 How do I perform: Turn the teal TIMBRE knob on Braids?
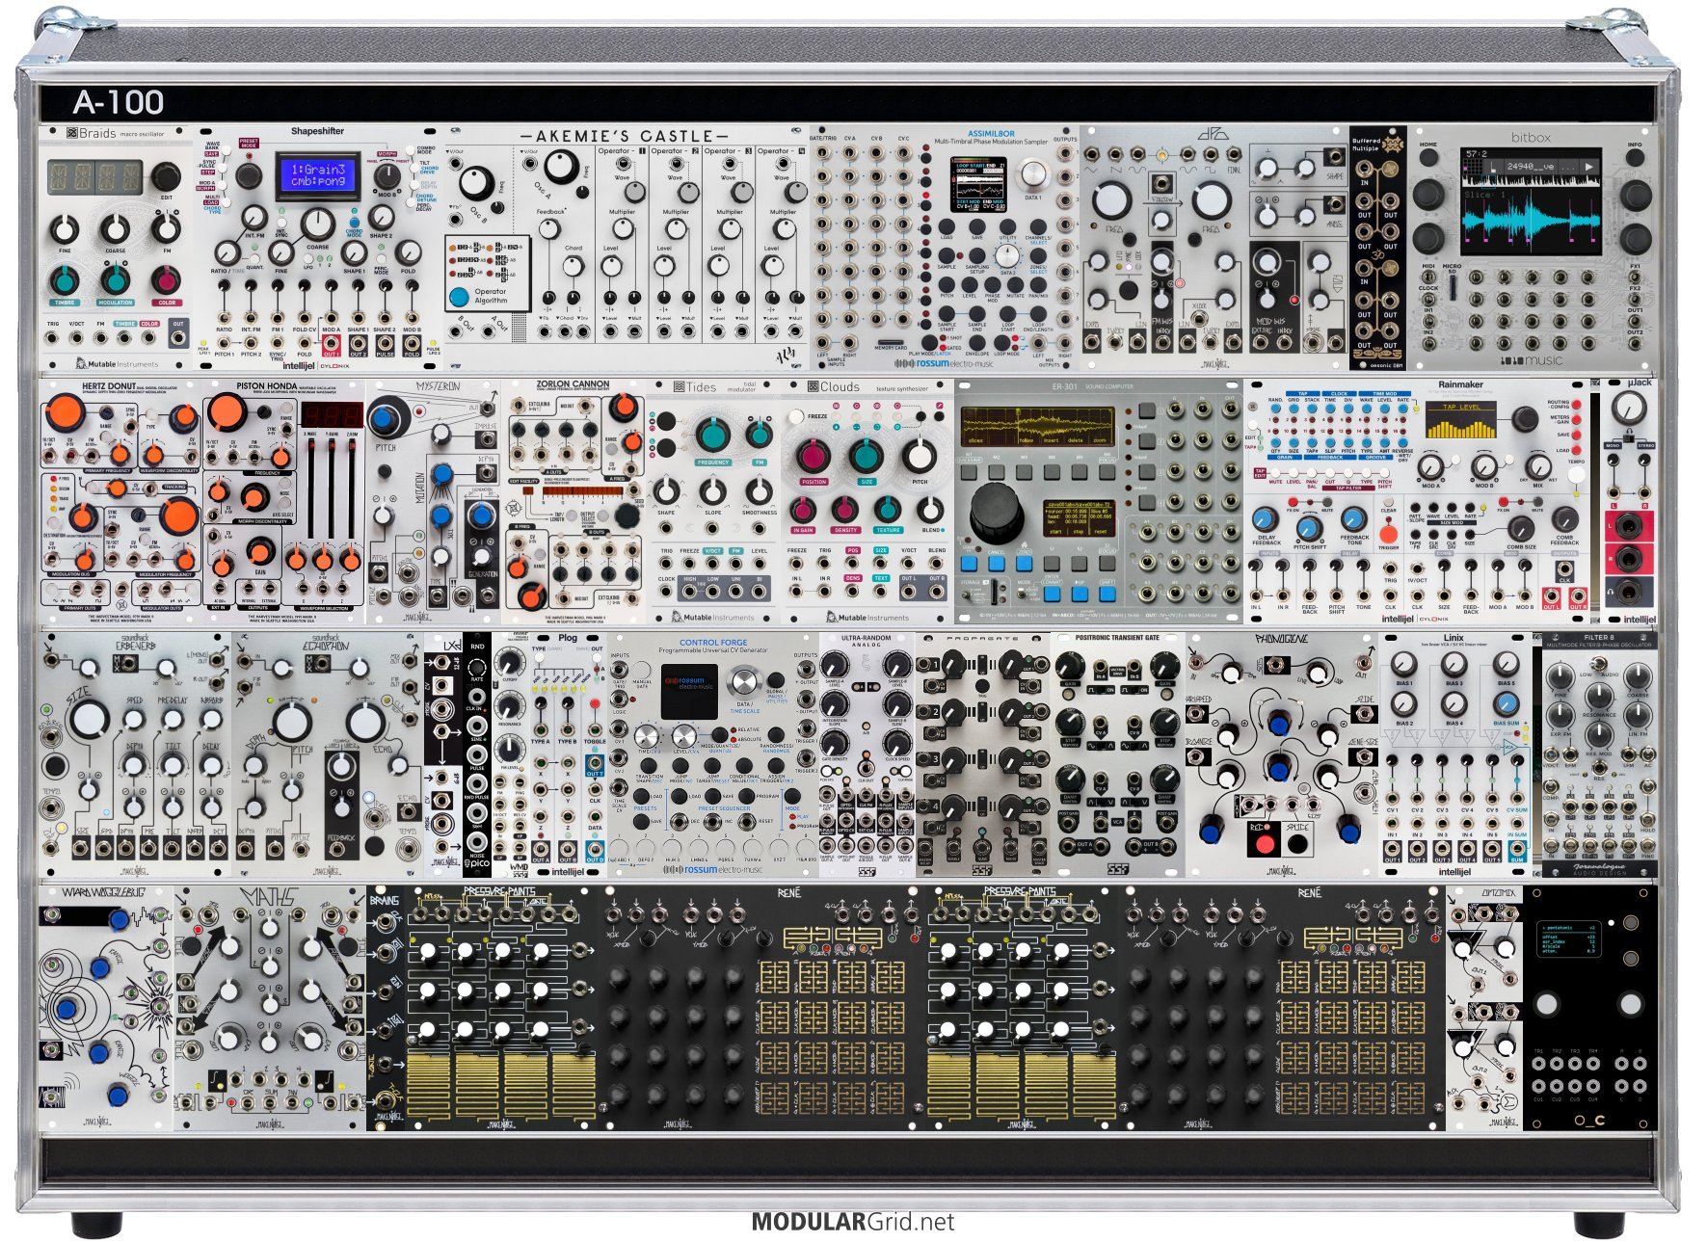pyautogui.click(x=64, y=280)
